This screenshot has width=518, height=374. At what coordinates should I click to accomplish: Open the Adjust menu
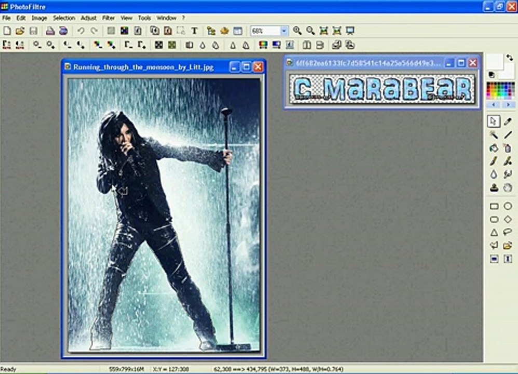[89, 18]
